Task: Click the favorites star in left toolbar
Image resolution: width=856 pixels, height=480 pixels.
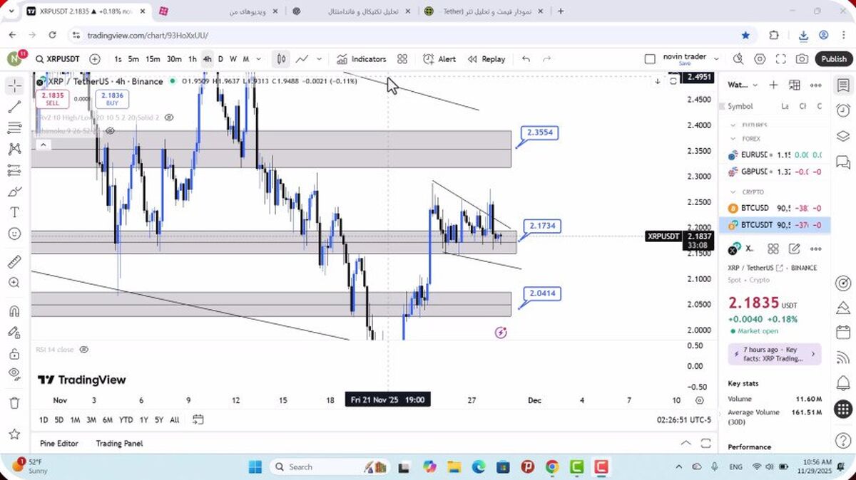Action: (x=14, y=433)
